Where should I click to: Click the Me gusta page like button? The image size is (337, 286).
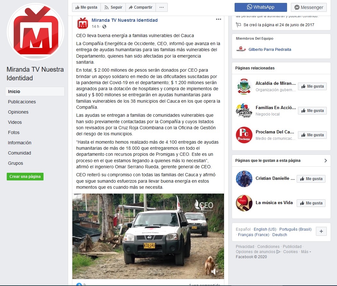coord(86,7)
